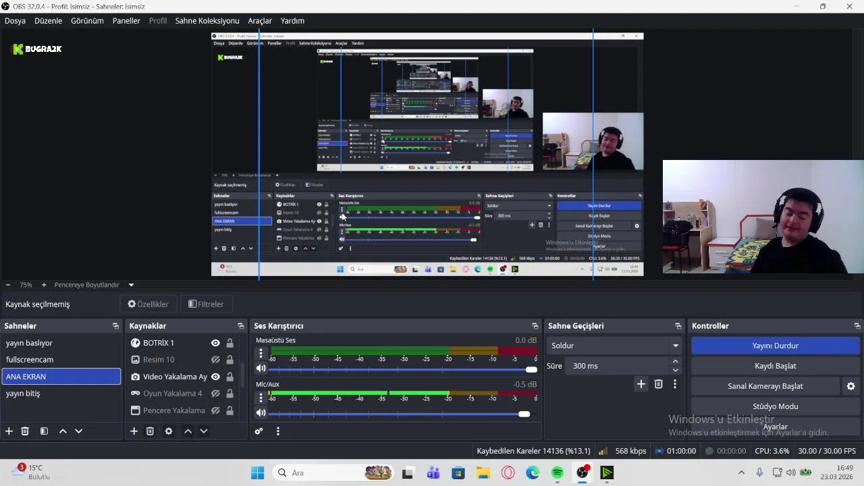
Task: Open Özellikler for selected source
Action: tap(148, 304)
